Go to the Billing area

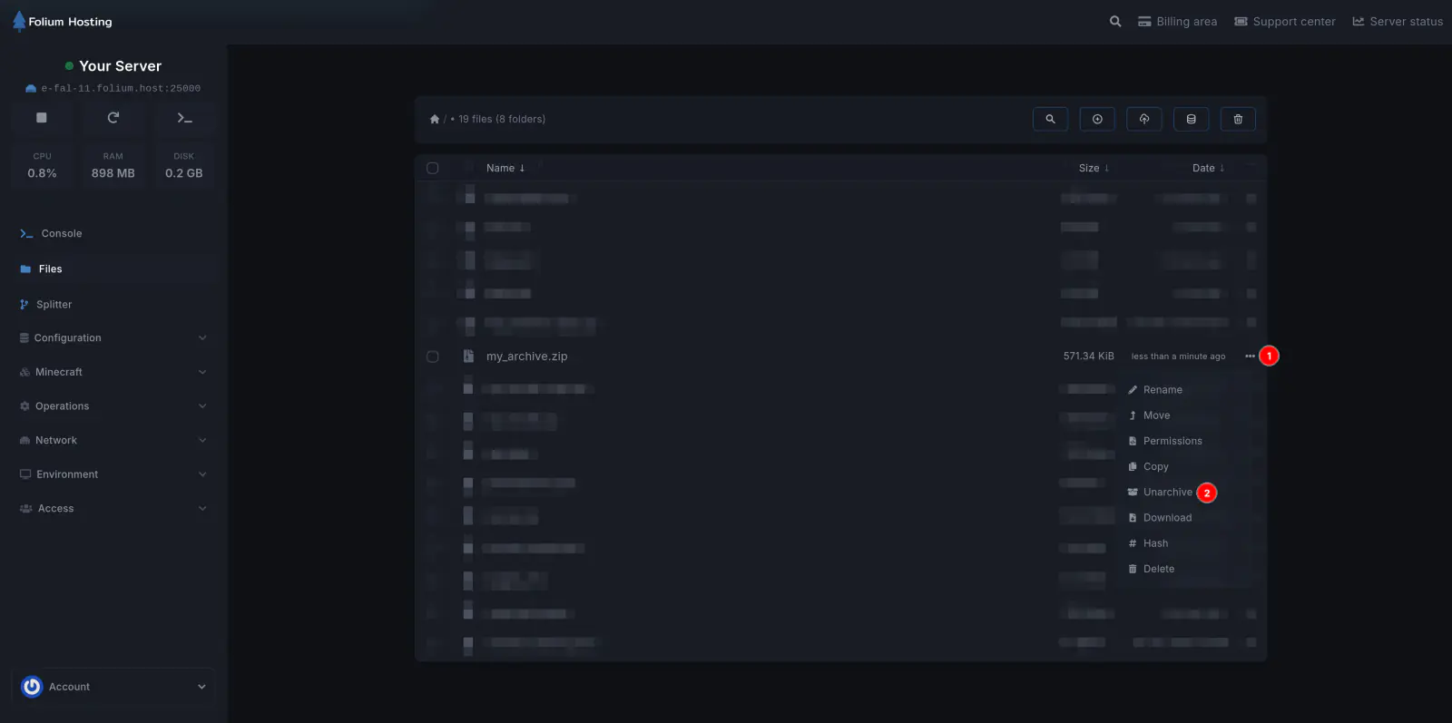1178,22
